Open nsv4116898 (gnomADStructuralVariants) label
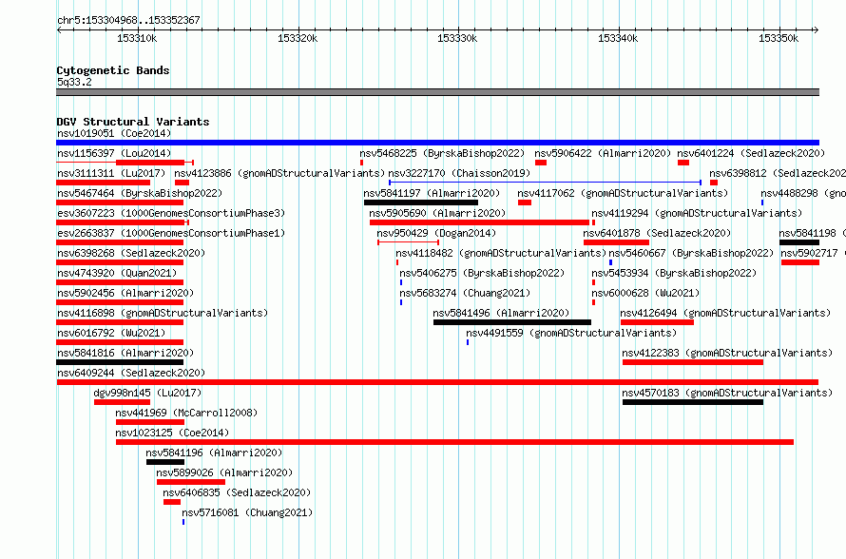This screenshot has height=559, width=846. (163, 313)
